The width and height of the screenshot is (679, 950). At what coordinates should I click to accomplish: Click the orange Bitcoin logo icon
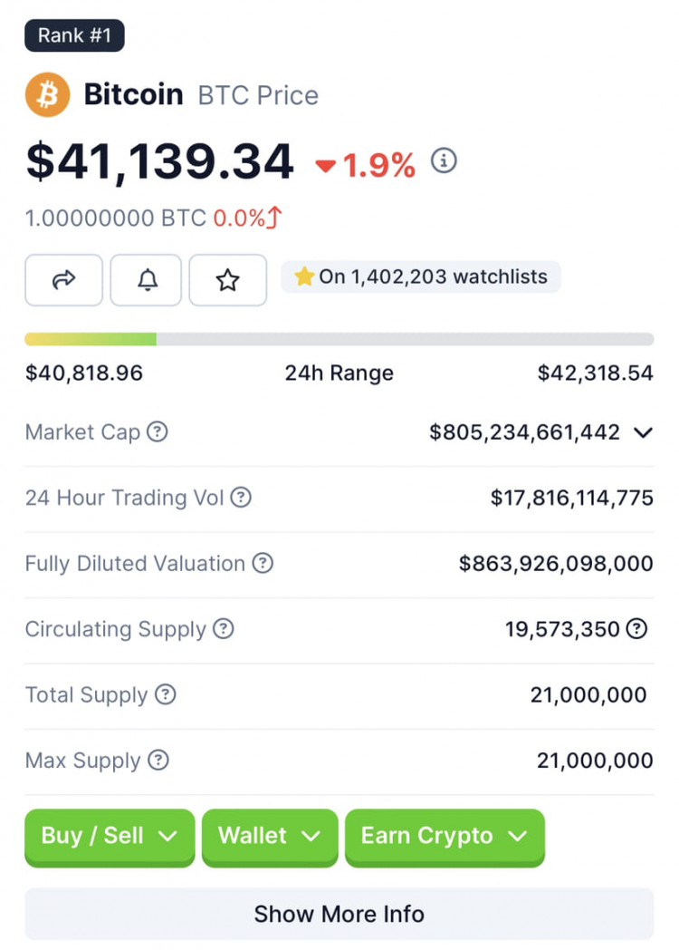click(x=47, y=94)
